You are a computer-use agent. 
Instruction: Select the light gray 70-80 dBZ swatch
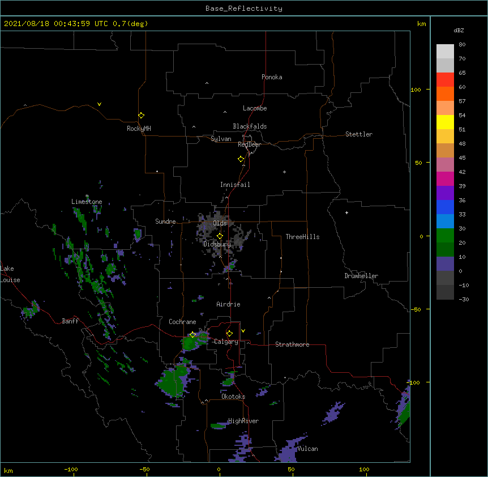click(445, 52)
